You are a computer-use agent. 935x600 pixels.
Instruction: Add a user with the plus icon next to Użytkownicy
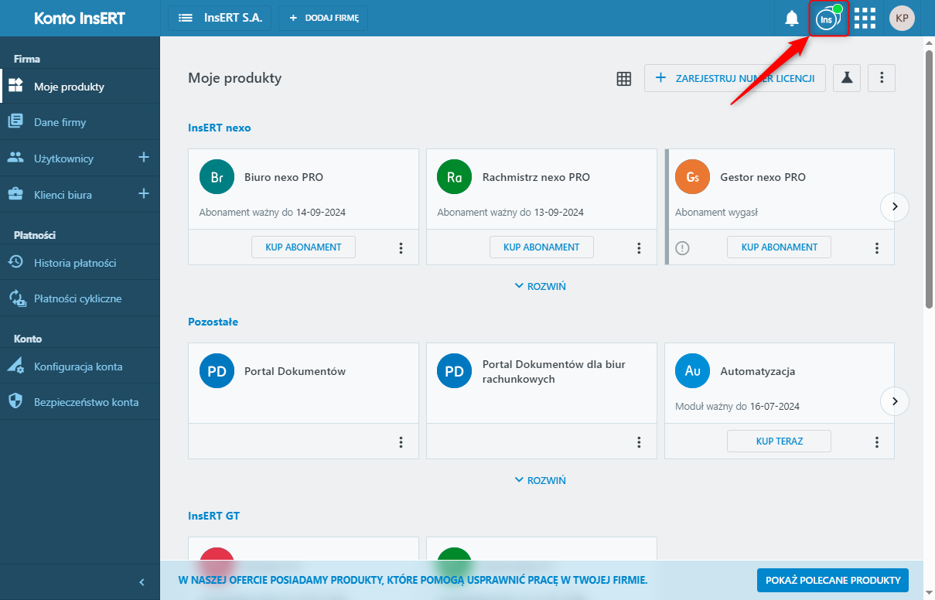pos(143,158)
